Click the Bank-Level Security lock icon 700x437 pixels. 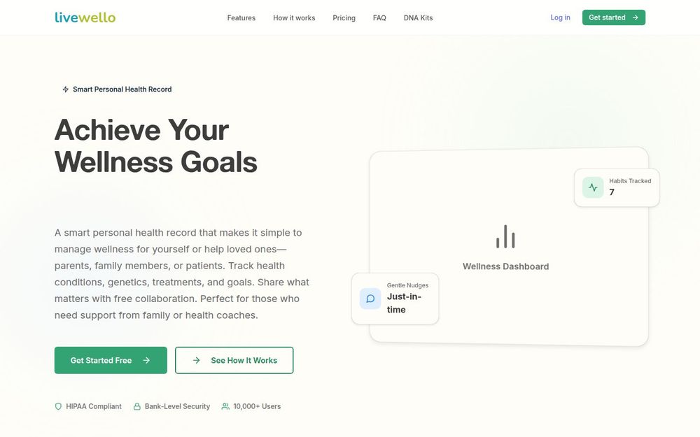[x=137, y=406]
